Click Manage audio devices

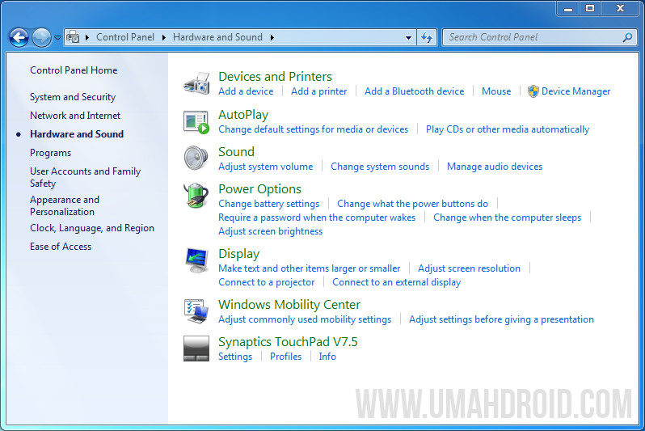495,167
